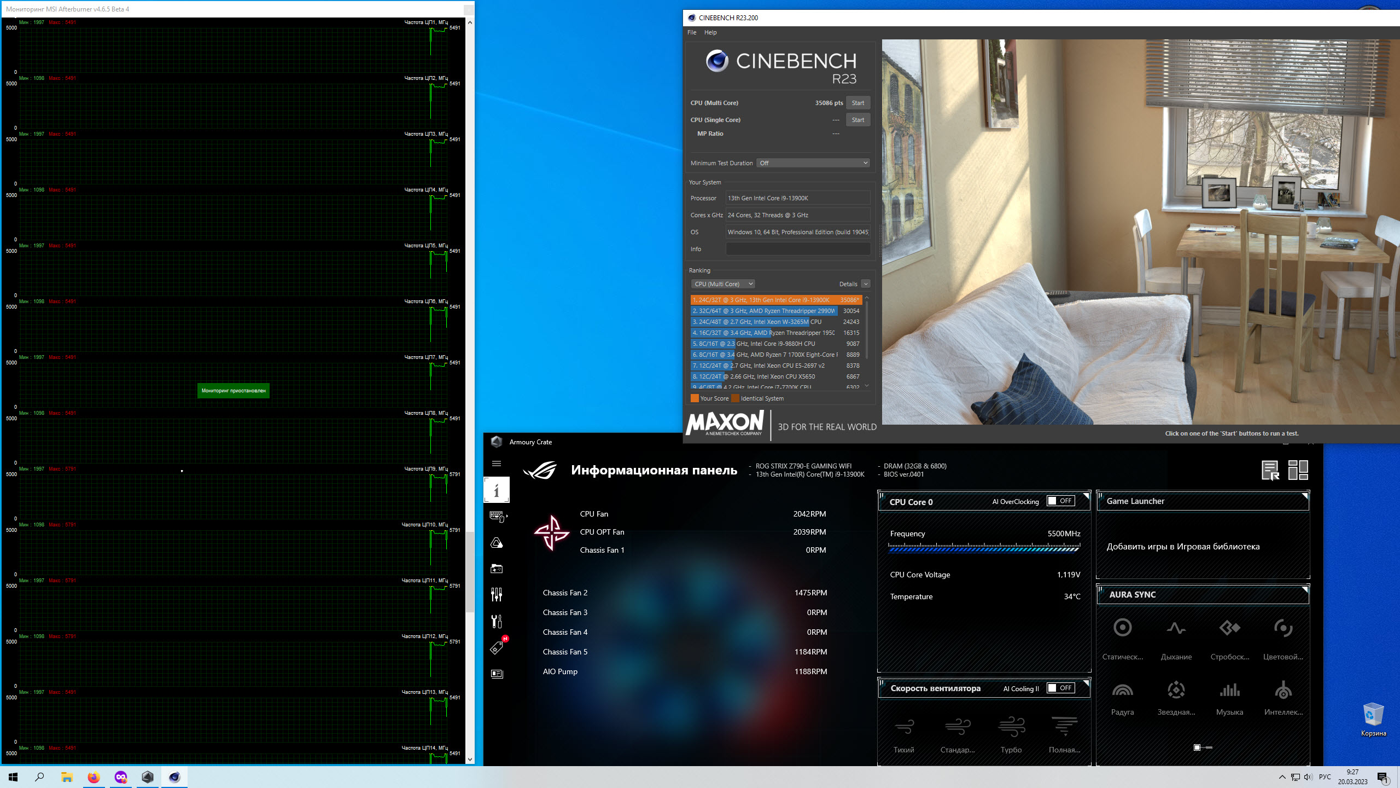Choose the Breathing (Дыхание) lighting effect icon

tap(1176, 628)
